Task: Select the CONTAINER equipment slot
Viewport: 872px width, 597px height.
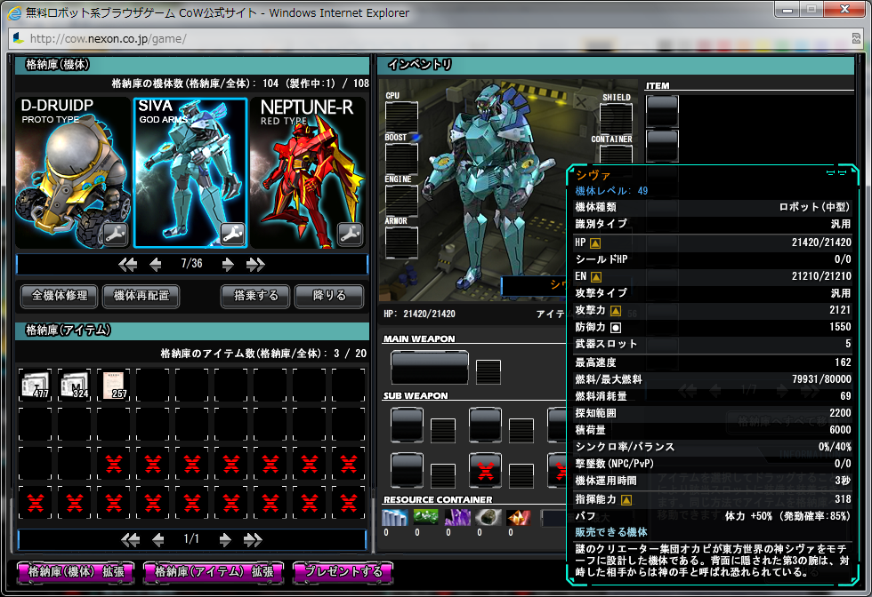Action: pyautogui.click(x=616, y=154)
